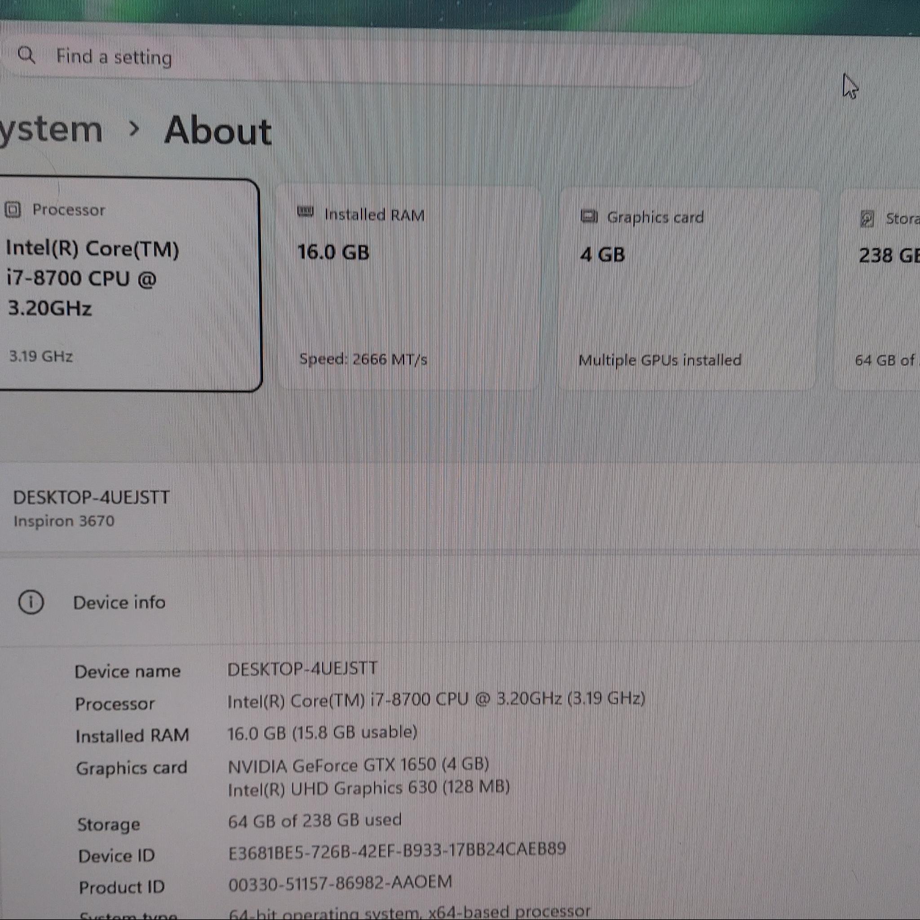Click the Device ID label
Image resolution: width=920 pixels, height=920 pixels.
tap(117, 856)
